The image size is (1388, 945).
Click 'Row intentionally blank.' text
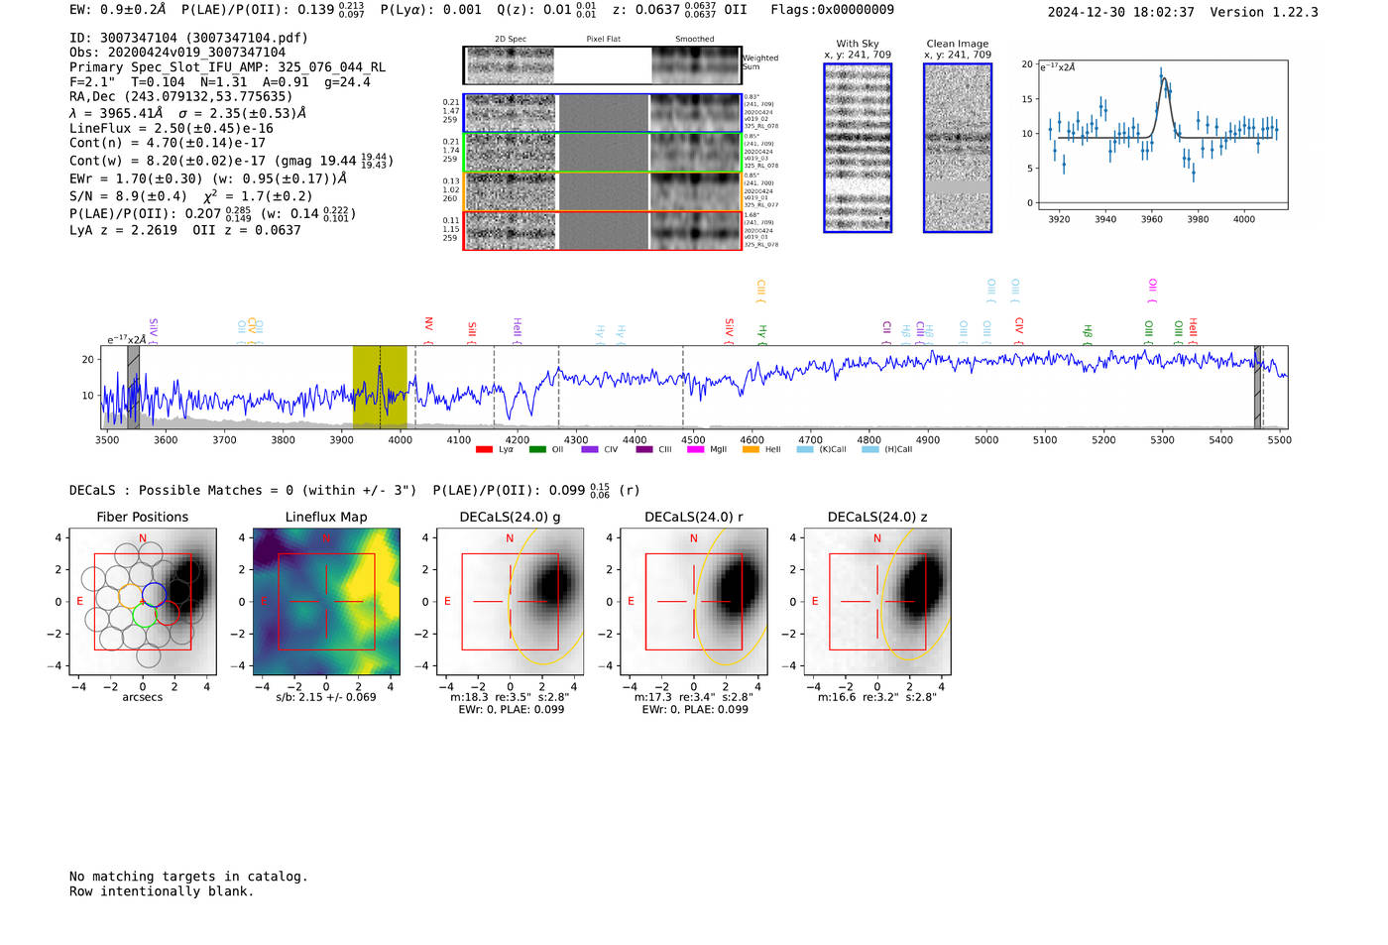(x=162, y=891)
